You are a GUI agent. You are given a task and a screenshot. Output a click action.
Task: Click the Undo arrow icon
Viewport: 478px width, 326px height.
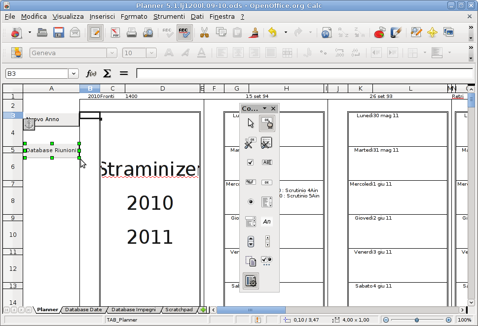point(272,33)
